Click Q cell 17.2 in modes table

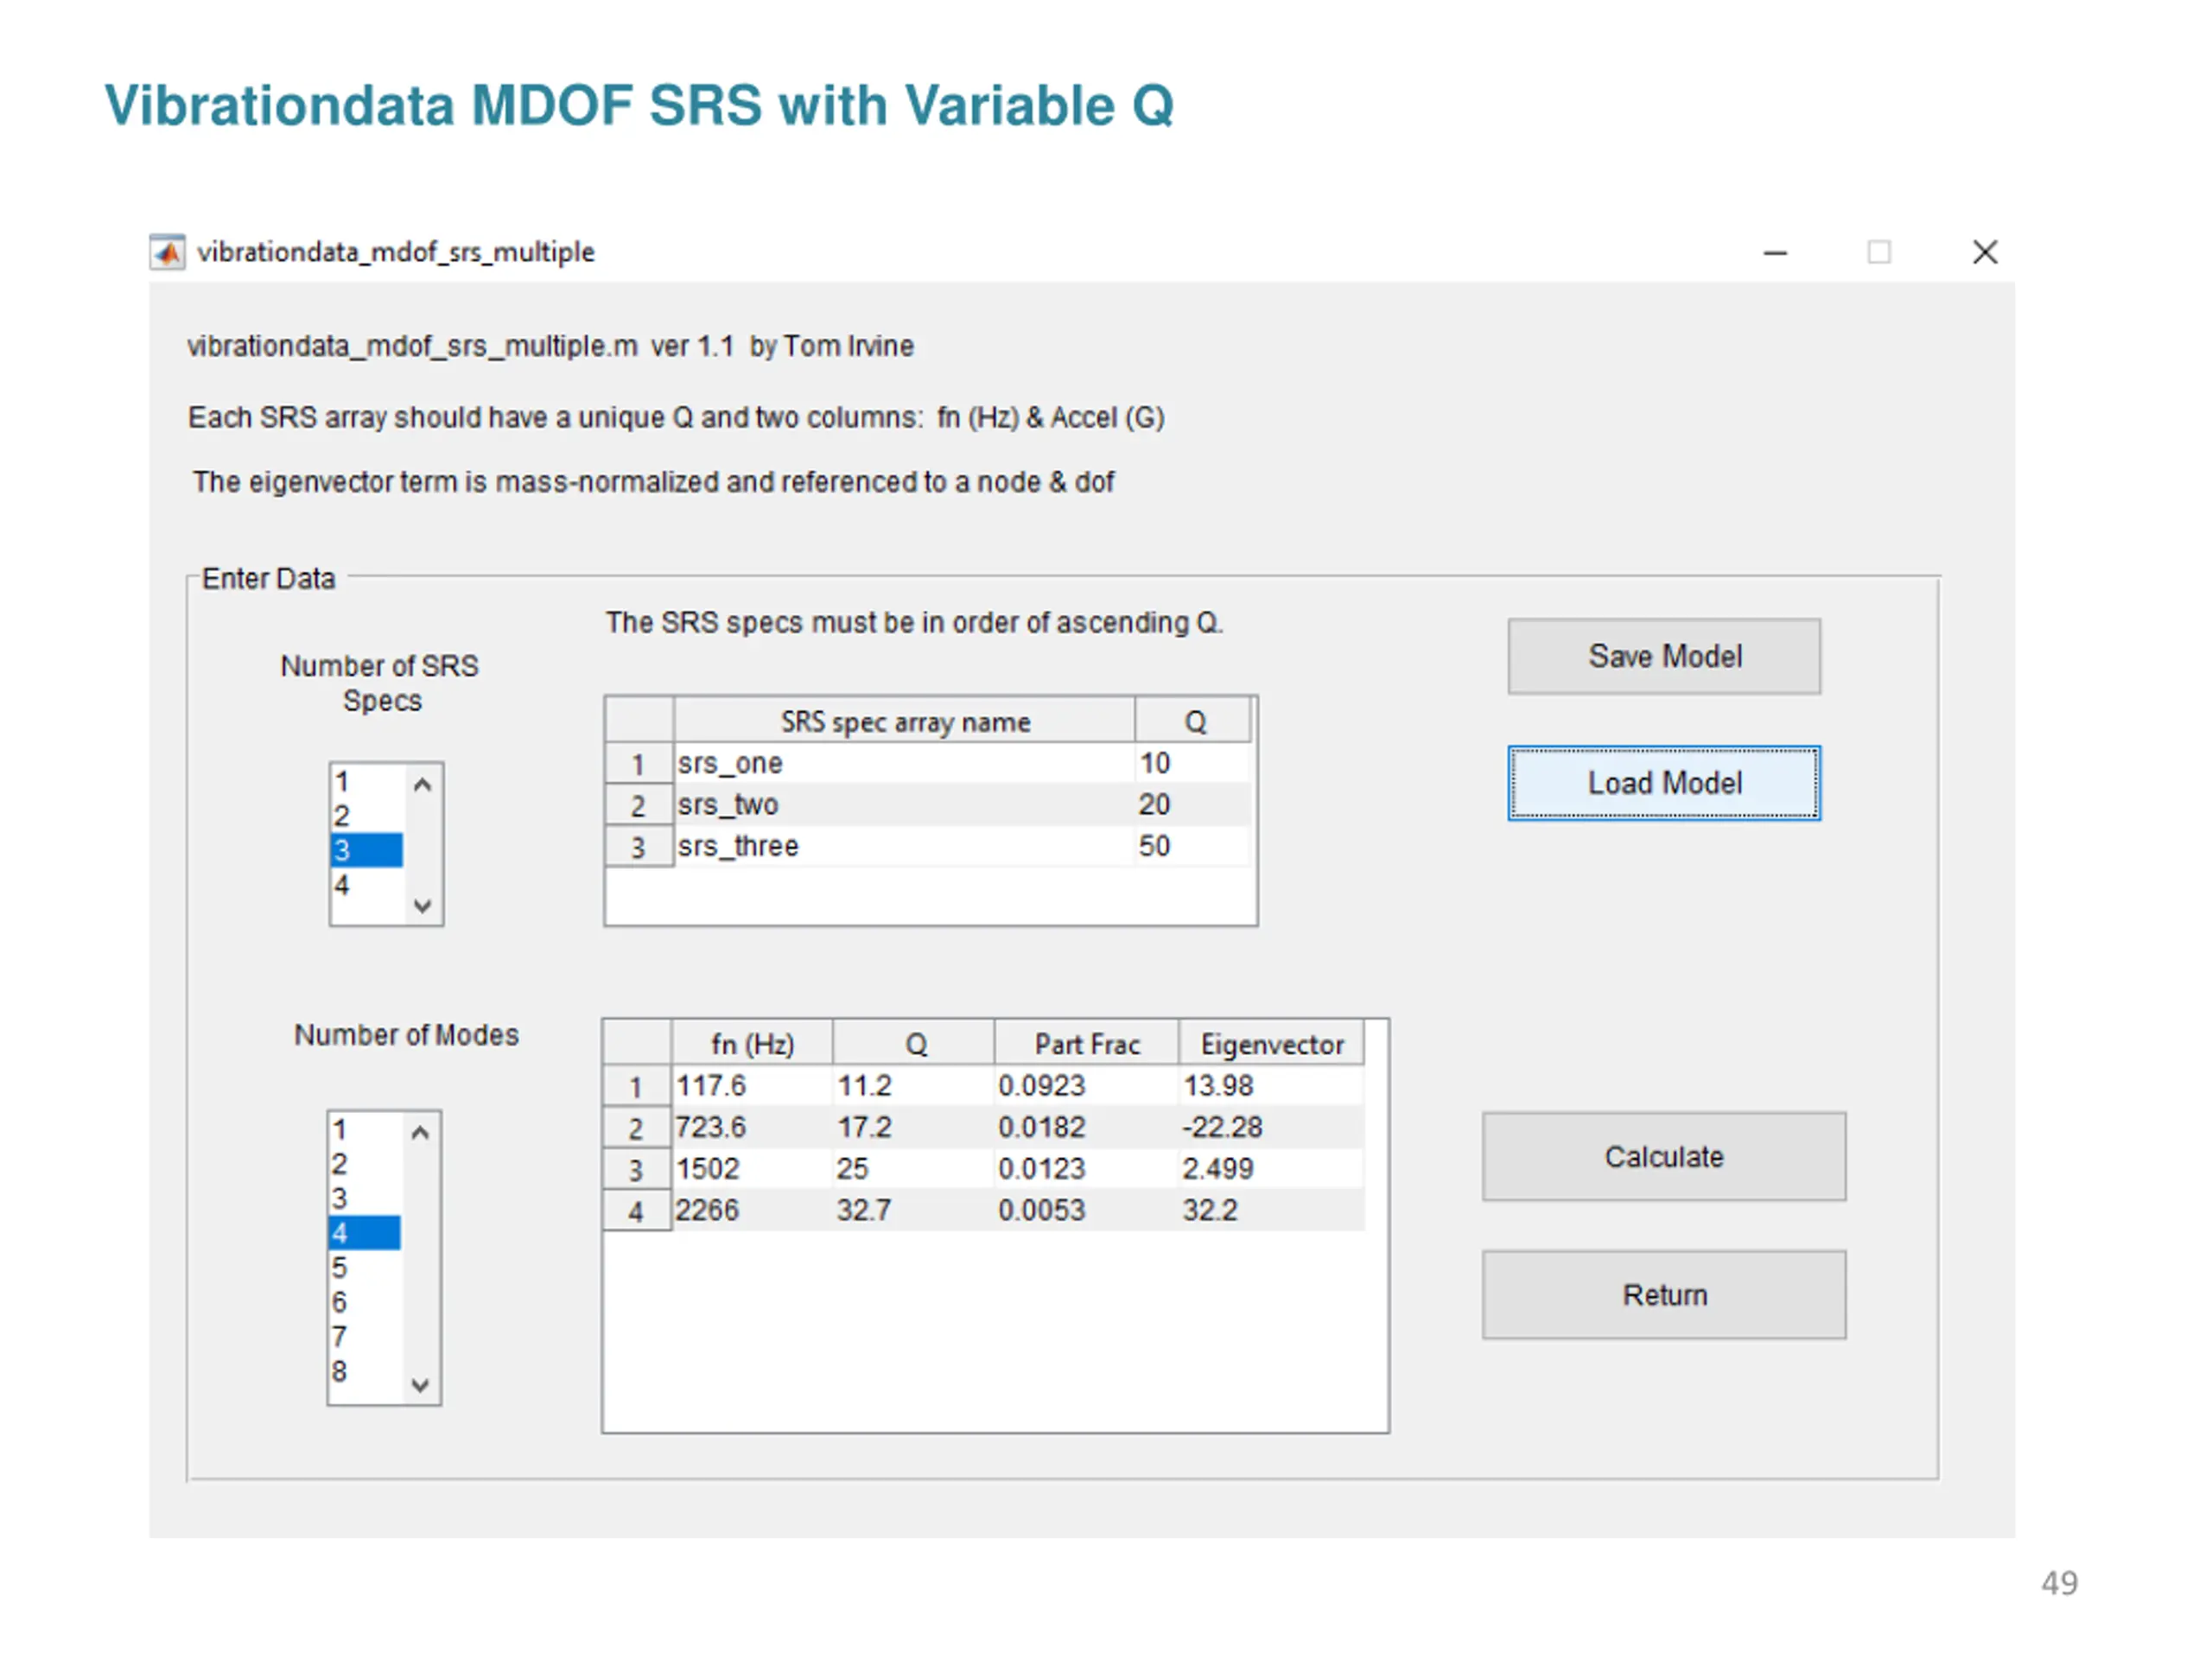click(x=914, y=1127)
